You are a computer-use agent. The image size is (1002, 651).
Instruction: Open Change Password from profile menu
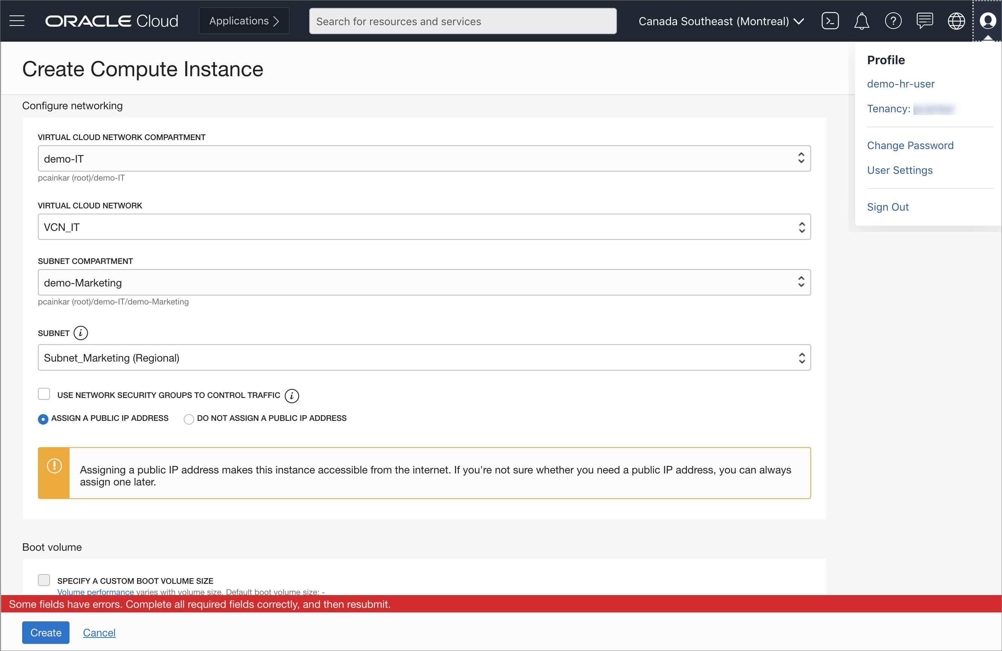coord(910,146)
